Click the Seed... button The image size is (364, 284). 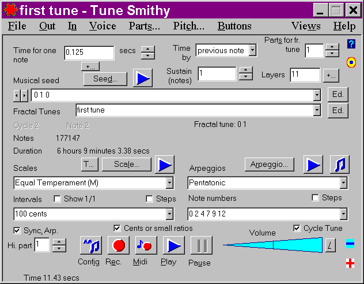105,79
